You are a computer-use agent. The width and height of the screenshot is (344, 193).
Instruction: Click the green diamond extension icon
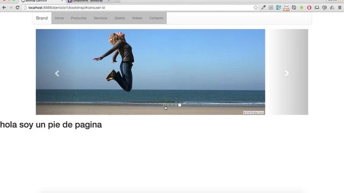coord(302,8)
